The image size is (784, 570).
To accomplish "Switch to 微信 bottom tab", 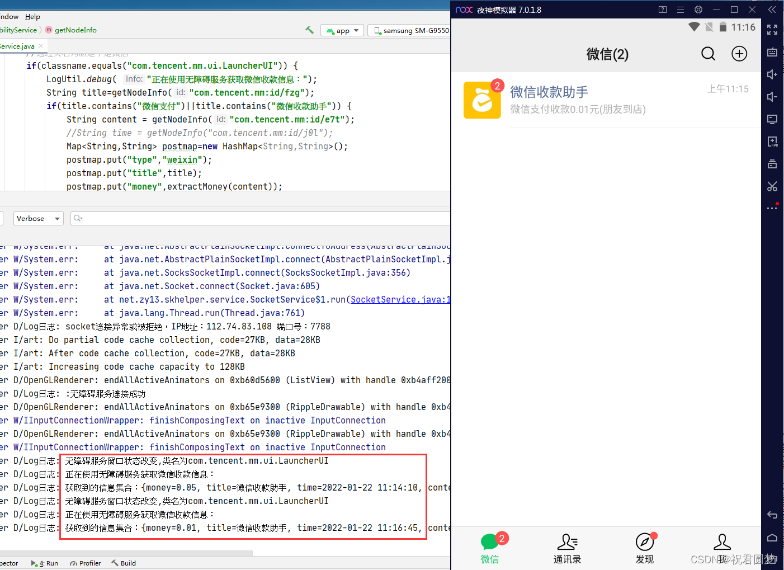I will 490,548.
